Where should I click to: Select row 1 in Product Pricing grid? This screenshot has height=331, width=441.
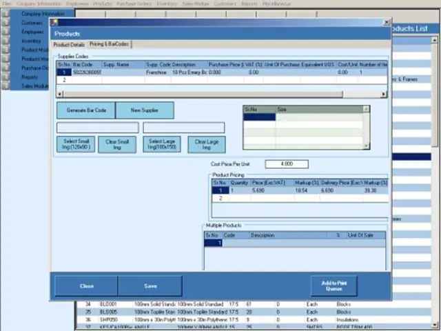300,190
